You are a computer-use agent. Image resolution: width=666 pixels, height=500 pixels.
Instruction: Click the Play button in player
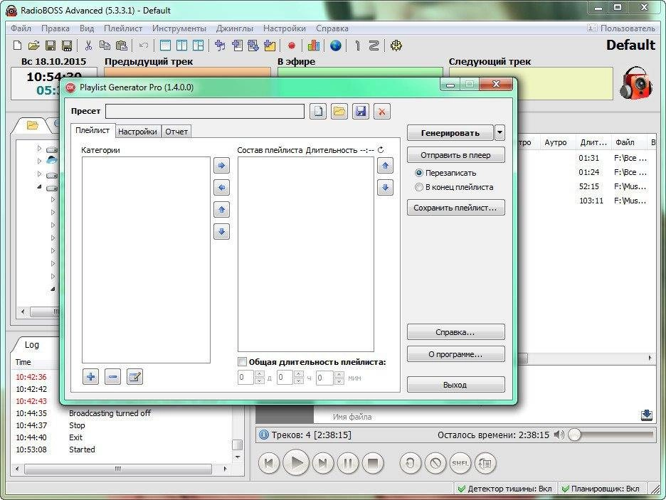click(295, 462)
